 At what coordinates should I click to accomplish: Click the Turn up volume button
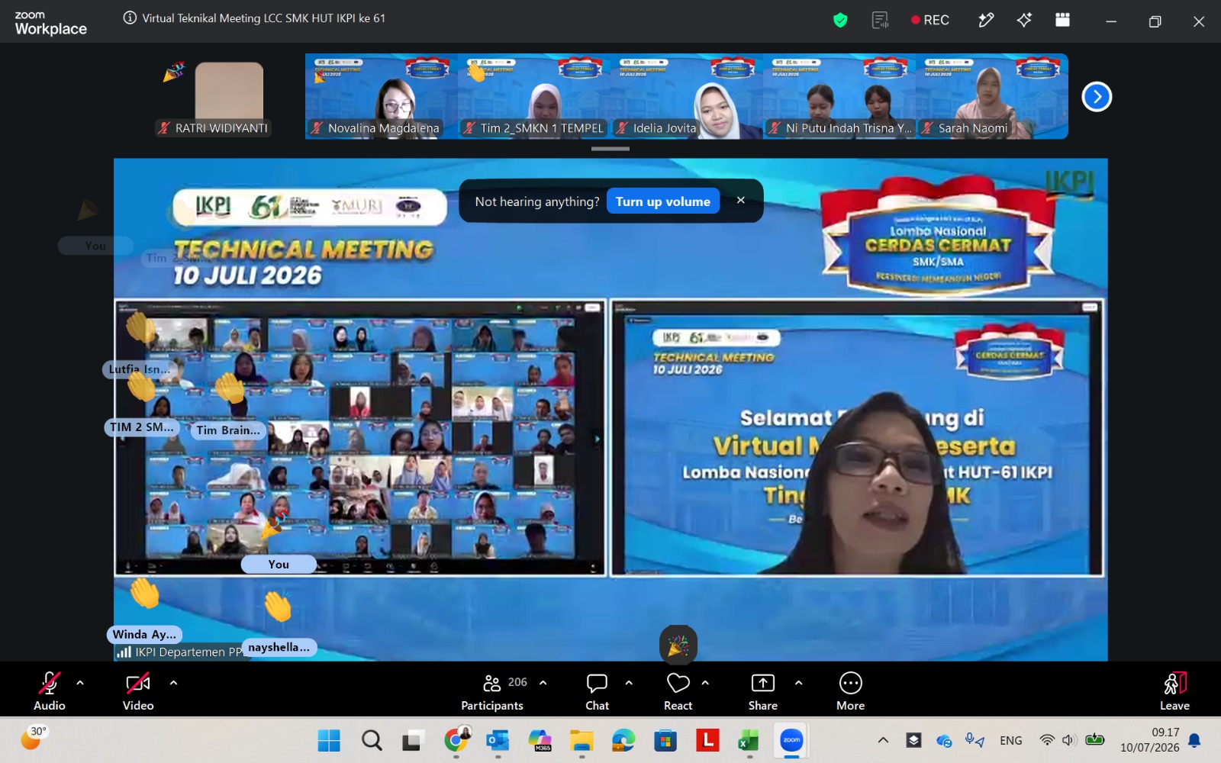(x=663, y=201)
